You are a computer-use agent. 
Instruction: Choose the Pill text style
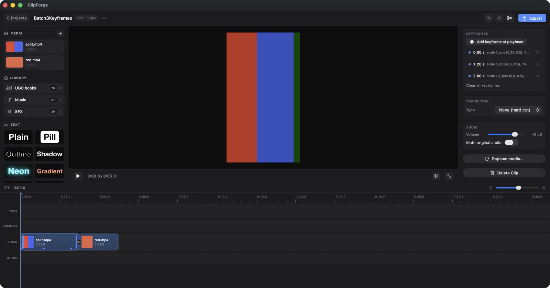[49, 137]
